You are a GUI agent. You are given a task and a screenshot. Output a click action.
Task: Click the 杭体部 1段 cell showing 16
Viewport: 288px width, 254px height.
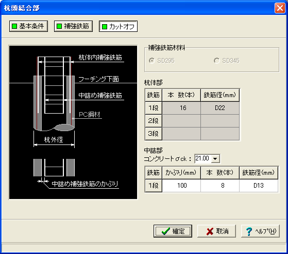181,108
